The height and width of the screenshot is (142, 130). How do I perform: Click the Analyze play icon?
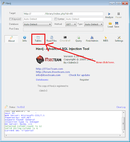click(109, 14)
